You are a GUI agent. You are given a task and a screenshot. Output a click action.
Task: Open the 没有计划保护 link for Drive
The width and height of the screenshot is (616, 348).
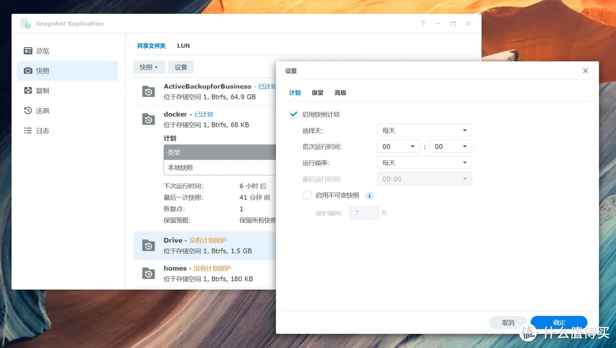tap(208, 240)
